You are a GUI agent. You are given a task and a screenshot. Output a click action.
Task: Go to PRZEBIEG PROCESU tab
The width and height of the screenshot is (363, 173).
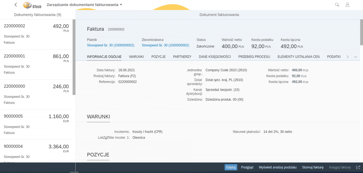254,57
